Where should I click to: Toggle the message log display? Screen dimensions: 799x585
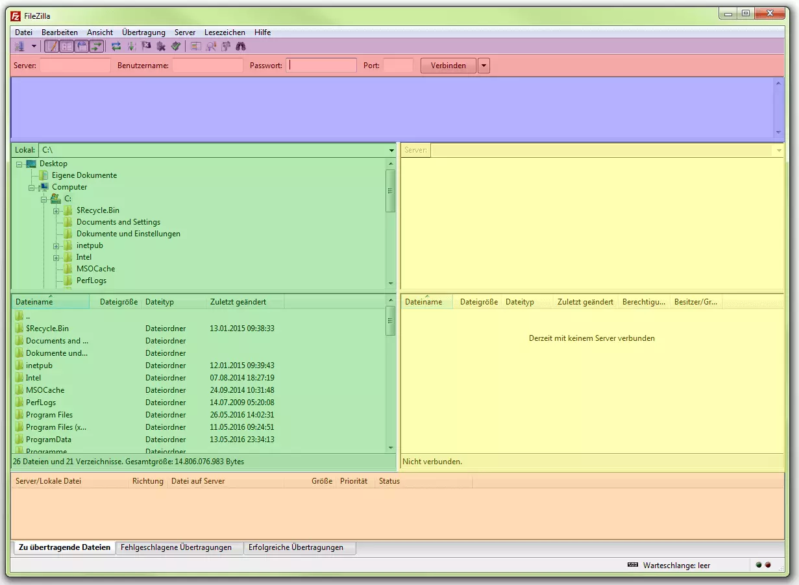tap(51, 46)
